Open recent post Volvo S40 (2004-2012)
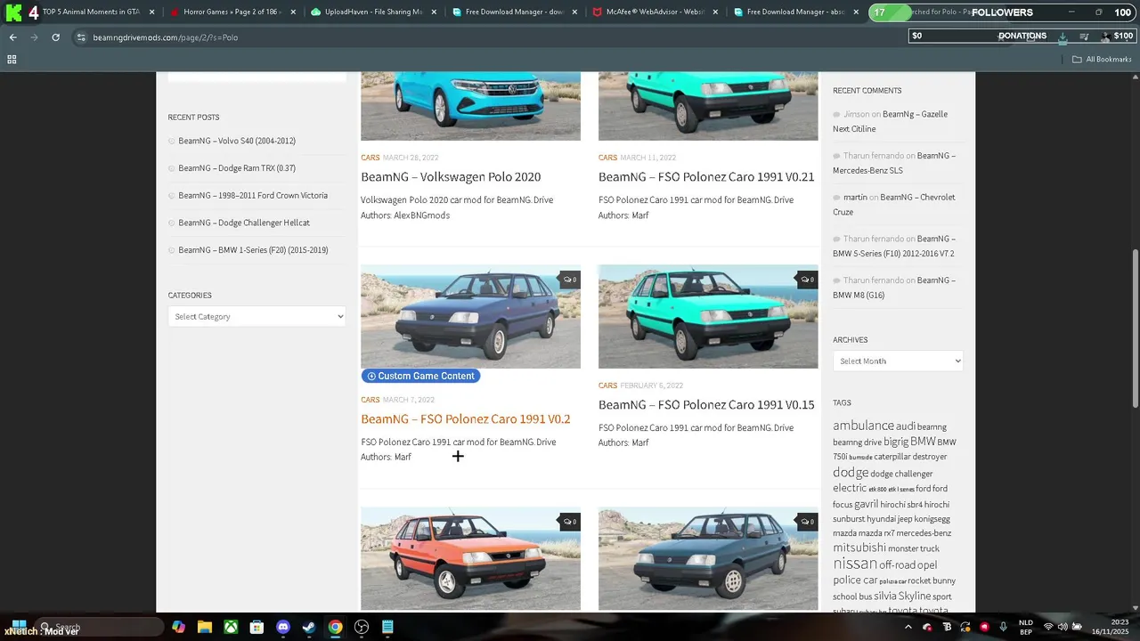This screenshot has width=1140, height=641. tap(237, 141)
